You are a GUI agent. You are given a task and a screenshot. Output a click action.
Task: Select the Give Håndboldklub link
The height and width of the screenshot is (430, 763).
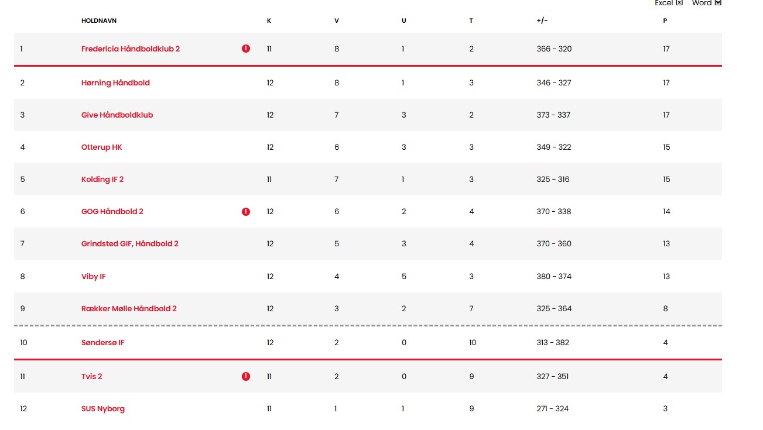click(x=117, y=115)
